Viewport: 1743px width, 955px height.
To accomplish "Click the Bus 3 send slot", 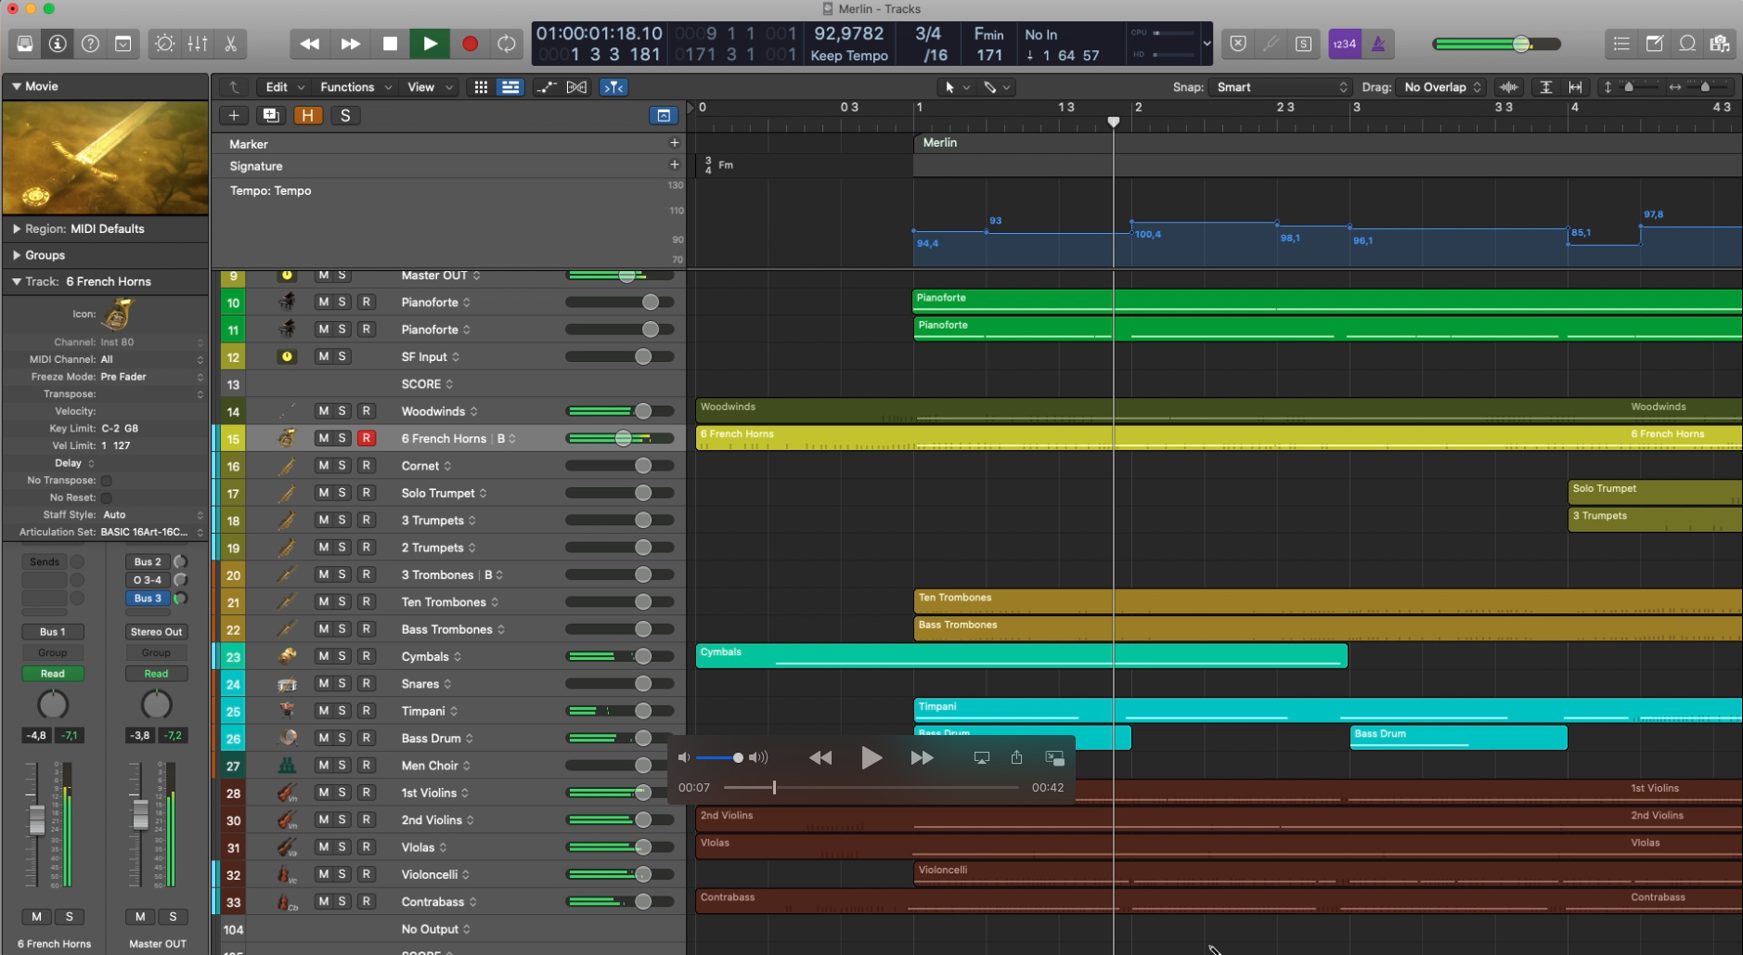I will (x=148, y=599).
